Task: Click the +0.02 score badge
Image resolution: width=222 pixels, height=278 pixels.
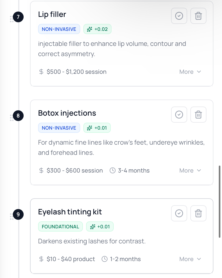Action: pyautogui.click(x=98, y=29)
